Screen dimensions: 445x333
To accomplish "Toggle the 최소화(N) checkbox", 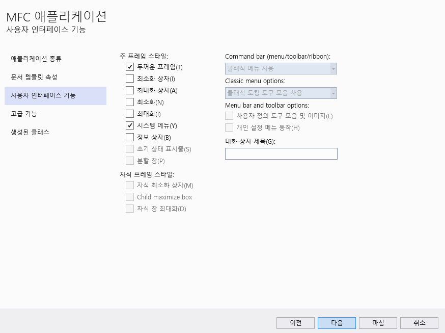I will pyautogui.click(x=130, y=102).
